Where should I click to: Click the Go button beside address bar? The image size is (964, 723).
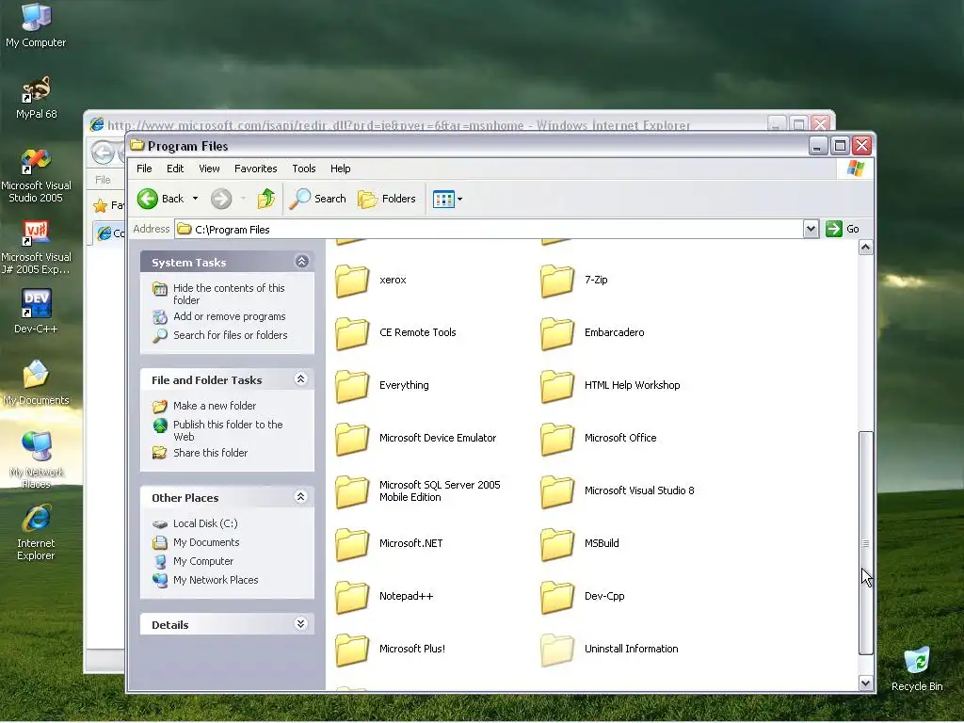(x=843, y=230)
